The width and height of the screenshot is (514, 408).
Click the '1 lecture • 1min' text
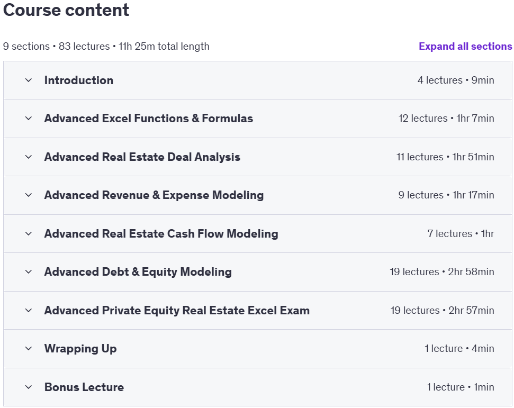[x=460, y=387]
